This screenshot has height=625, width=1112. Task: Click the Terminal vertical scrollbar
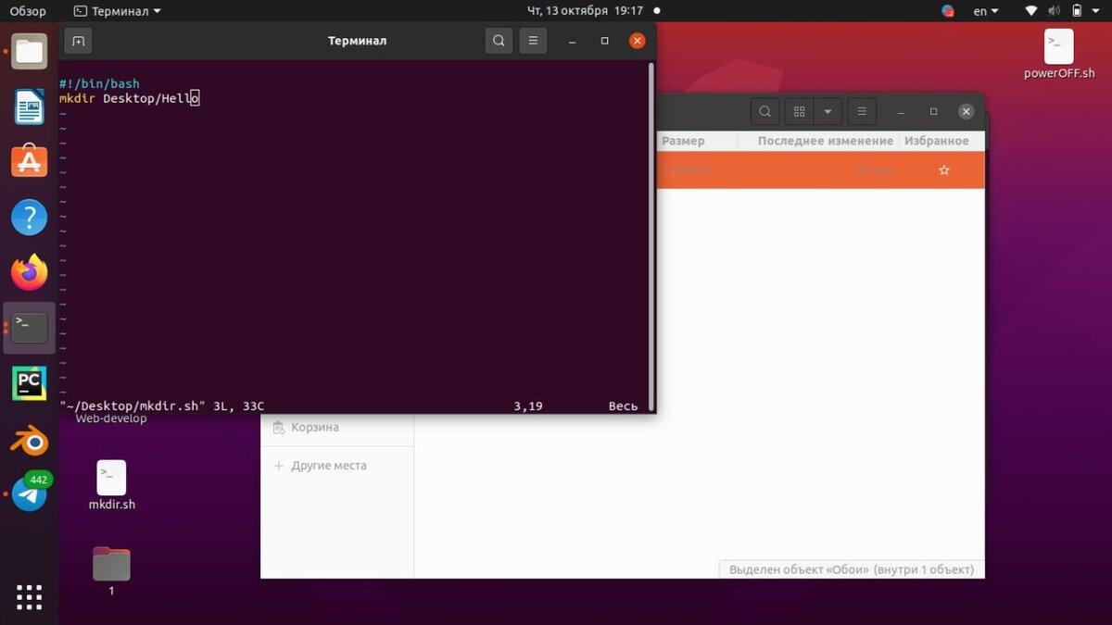coord(651,236)
